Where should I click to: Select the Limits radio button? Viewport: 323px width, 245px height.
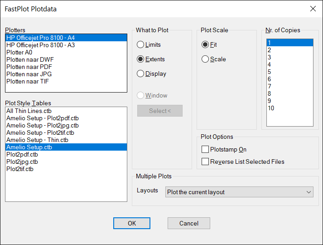140,44
